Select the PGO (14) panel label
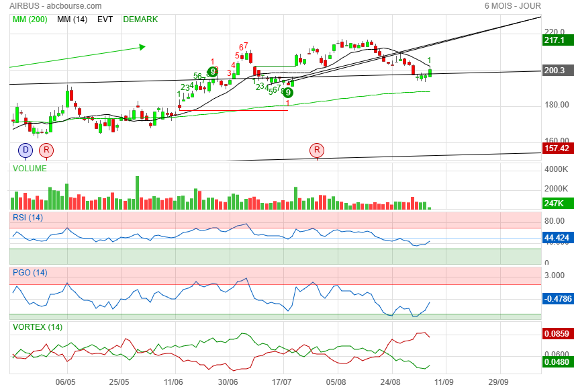 pos(30,273)
